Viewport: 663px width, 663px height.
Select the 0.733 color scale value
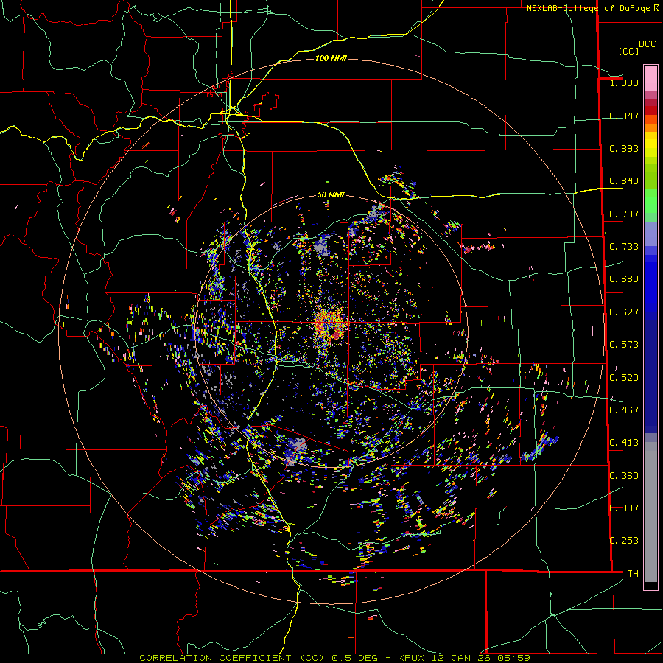click(624, 247)
